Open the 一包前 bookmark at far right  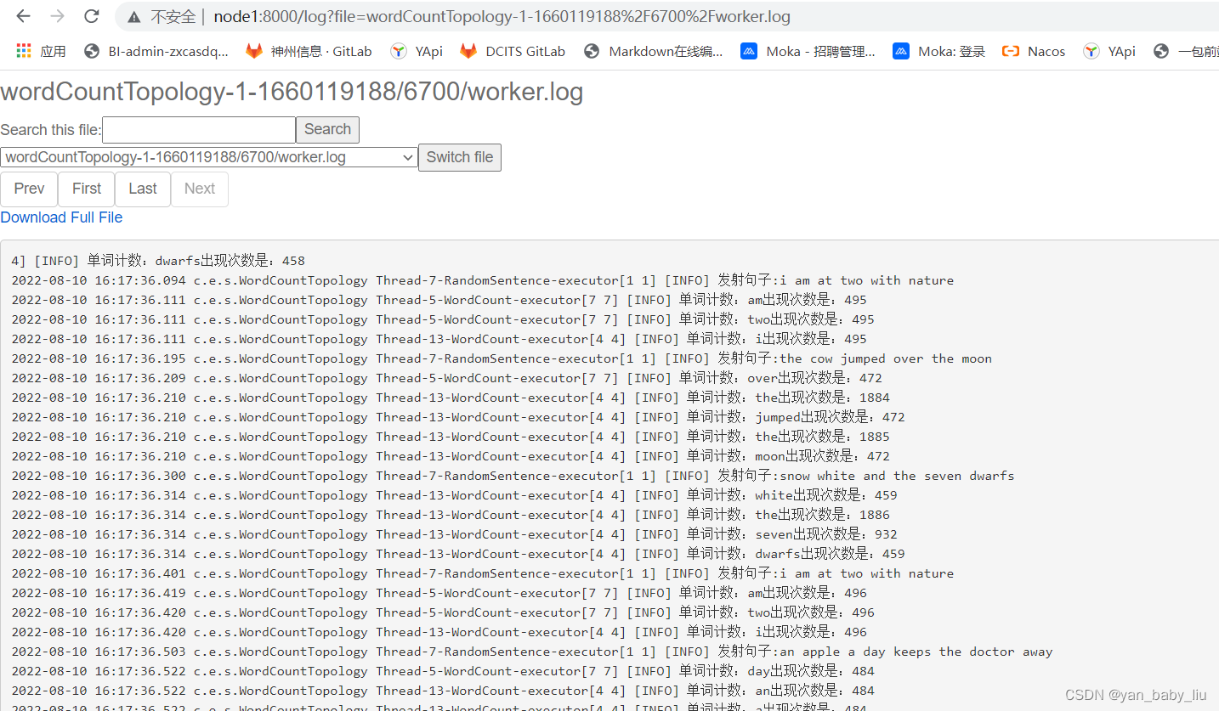coord(1186,51)
